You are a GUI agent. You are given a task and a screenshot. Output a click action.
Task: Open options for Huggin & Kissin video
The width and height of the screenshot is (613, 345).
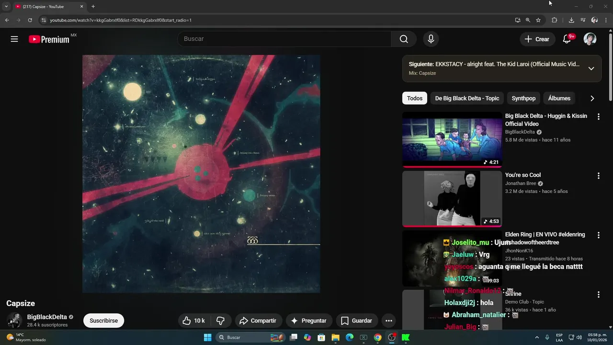598,116
